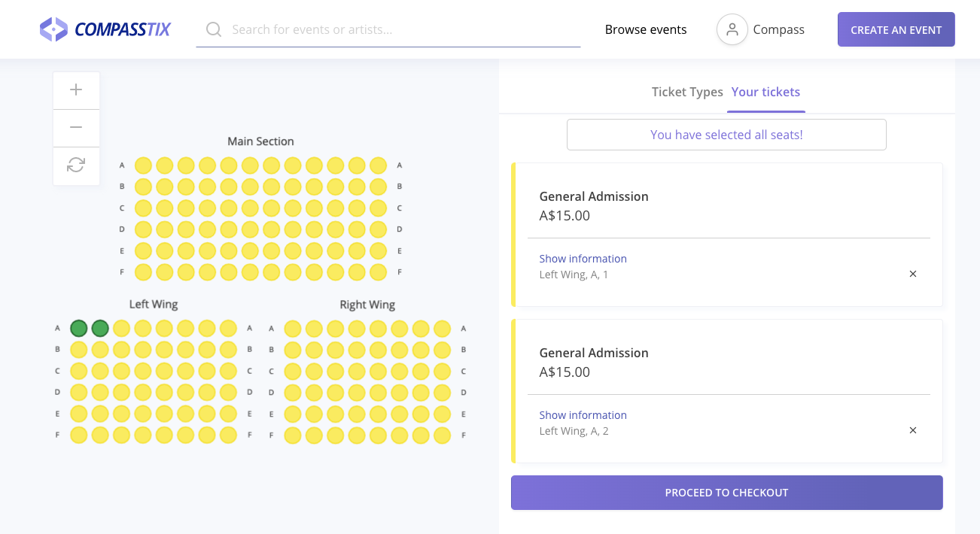
Task: Remove the Left Wing A, 2 ticket
Action: (x=912, y=430)
